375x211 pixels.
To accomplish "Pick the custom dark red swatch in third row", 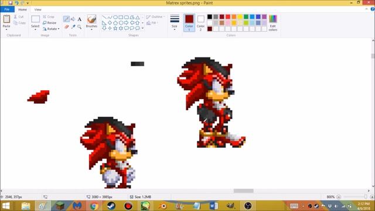I will pos(210,29).
